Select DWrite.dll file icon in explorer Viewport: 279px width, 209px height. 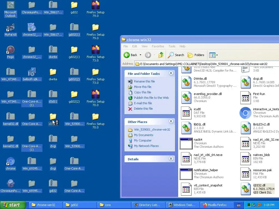click(x=186, y=82)
